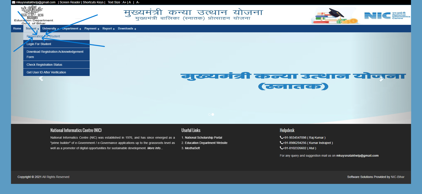Screen dimensions: 422x194
Task: Click the Education Department Bihar emblem logo
Action: [32, 12]
